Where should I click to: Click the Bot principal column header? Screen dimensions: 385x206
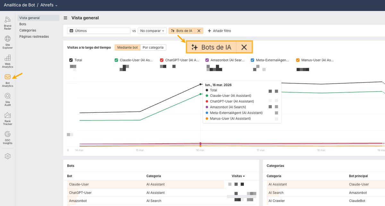click(358, 176)
